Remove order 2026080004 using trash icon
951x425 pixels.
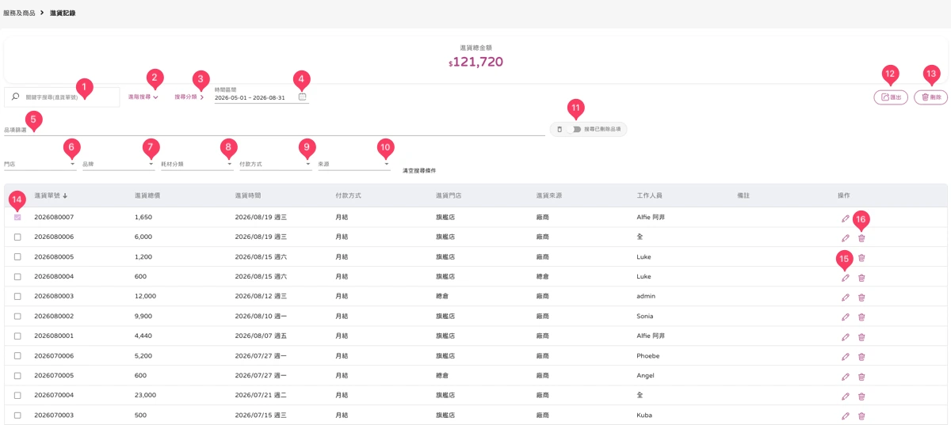[861, 277]
